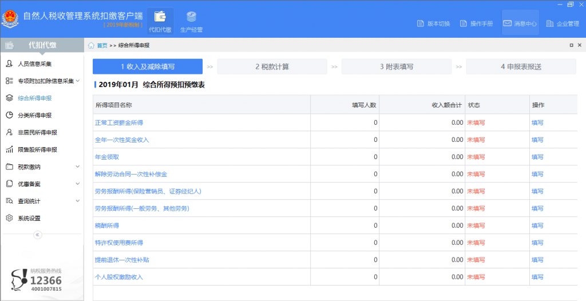Click the 分类所得申报 pie chart icon
The height and width of the screenshot is (301, 586).
(9, 115)
